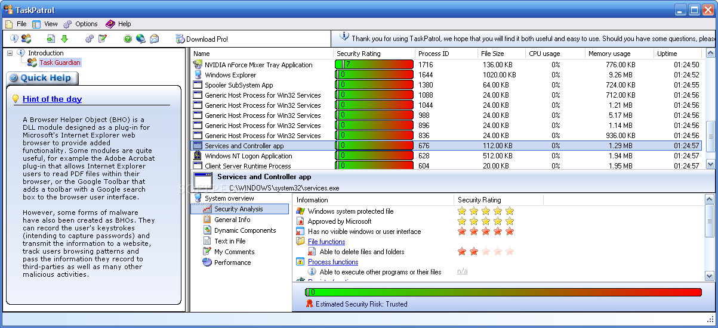
Task: Click the Text in File icon
Action: coord(207,241)
